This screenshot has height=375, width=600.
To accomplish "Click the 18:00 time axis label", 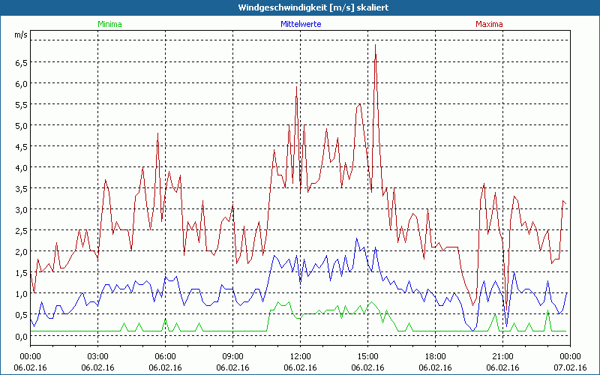I will (x=435, y=356).
